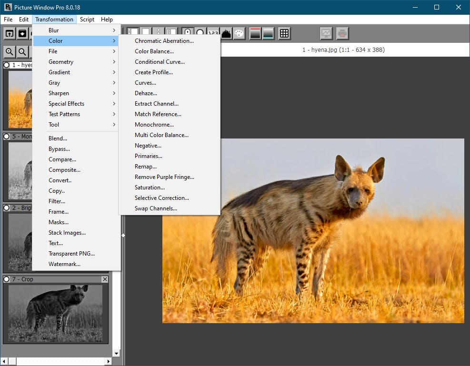This screenshot has width=470, height=366.
Task: Select radio button for 7 - Crop
Action: click(7, 279)
